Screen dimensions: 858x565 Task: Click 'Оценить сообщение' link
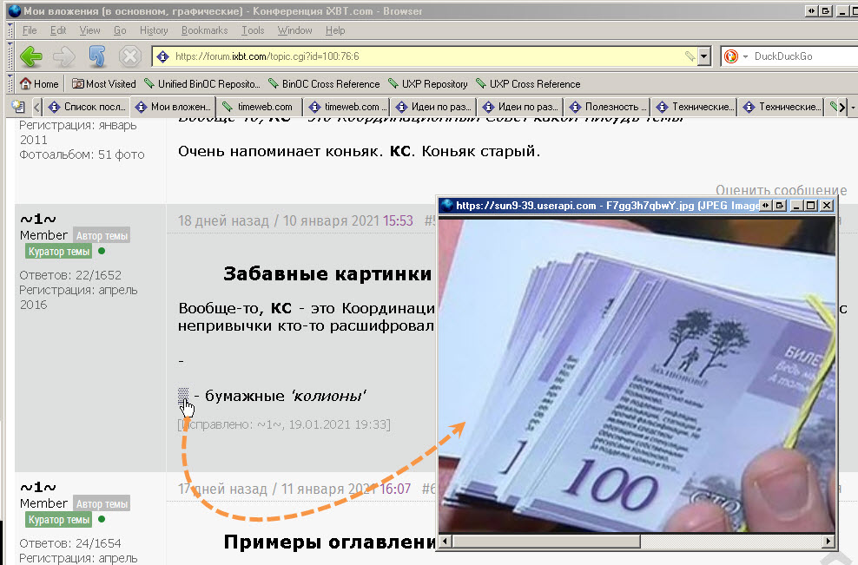click(x=781, y=190)
